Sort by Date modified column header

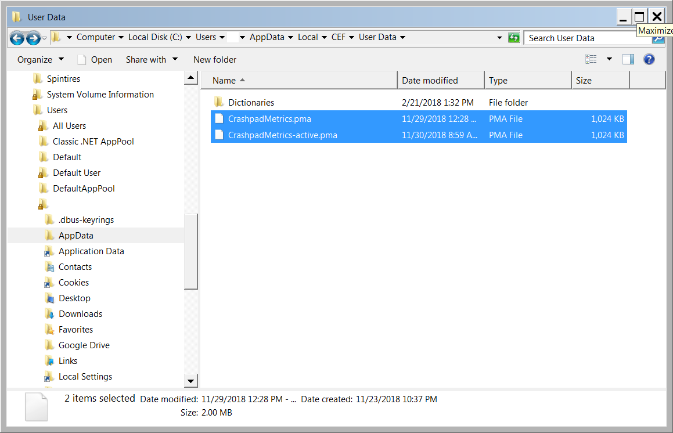[441, 80]
